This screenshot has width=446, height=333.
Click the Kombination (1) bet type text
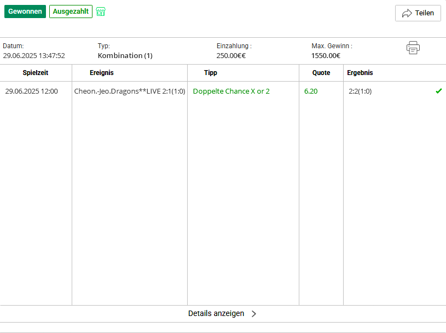click(x=125, y=55)
